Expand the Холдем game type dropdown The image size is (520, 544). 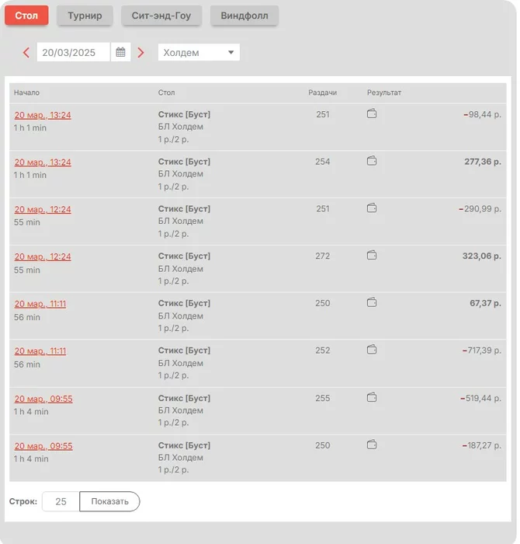coord(199,53)
